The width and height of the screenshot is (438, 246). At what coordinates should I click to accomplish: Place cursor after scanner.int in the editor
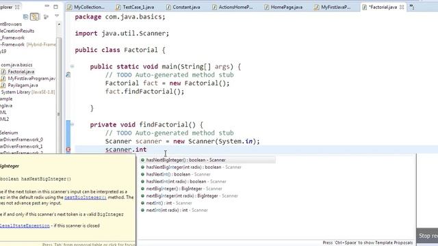pyautogui.click(x=147, y=150)
